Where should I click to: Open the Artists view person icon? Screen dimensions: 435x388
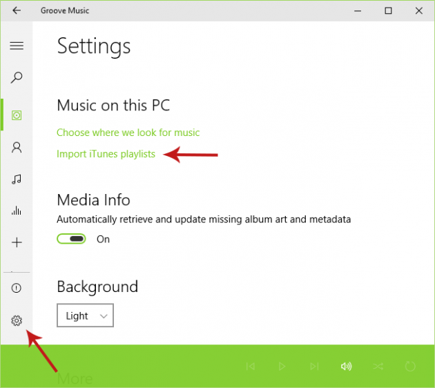point(17,147)
